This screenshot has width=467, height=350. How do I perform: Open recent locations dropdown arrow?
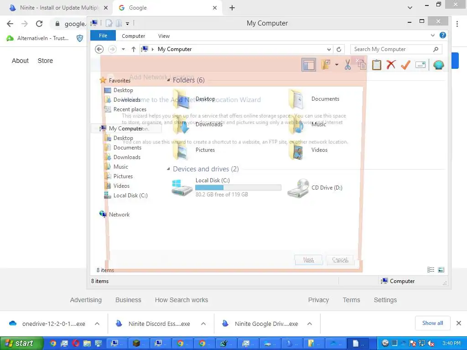(123, 49)
